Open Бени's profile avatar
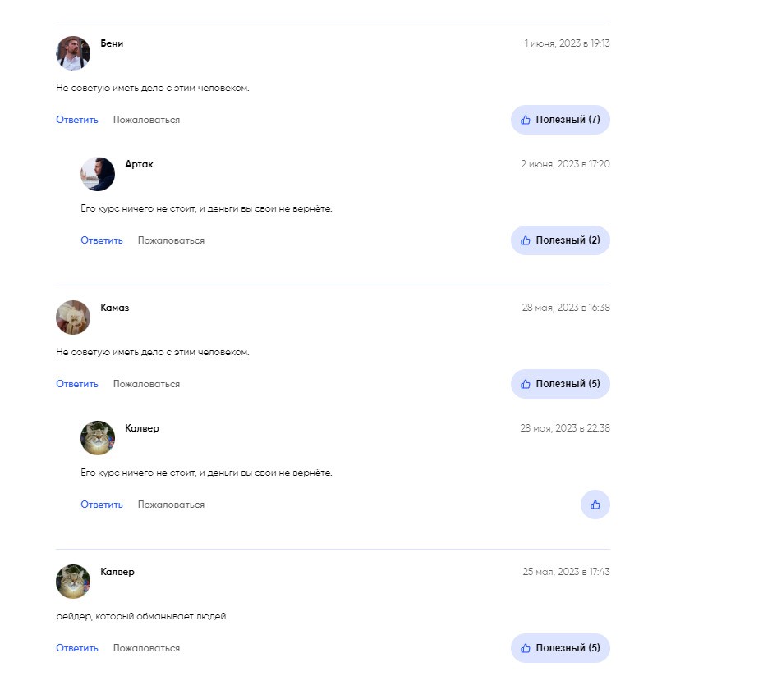 73,53
